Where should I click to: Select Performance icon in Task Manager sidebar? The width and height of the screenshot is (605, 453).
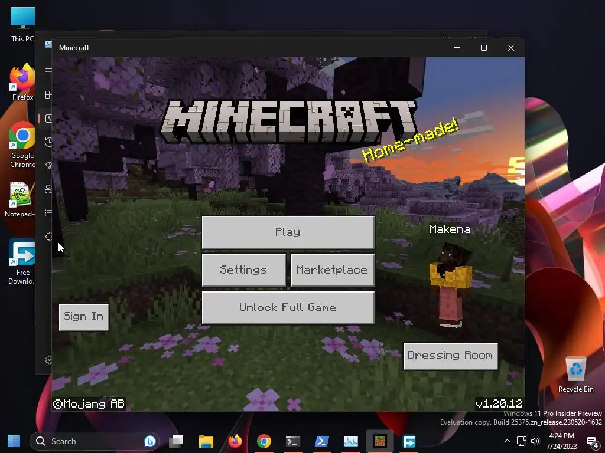click(x=48, y=118)
